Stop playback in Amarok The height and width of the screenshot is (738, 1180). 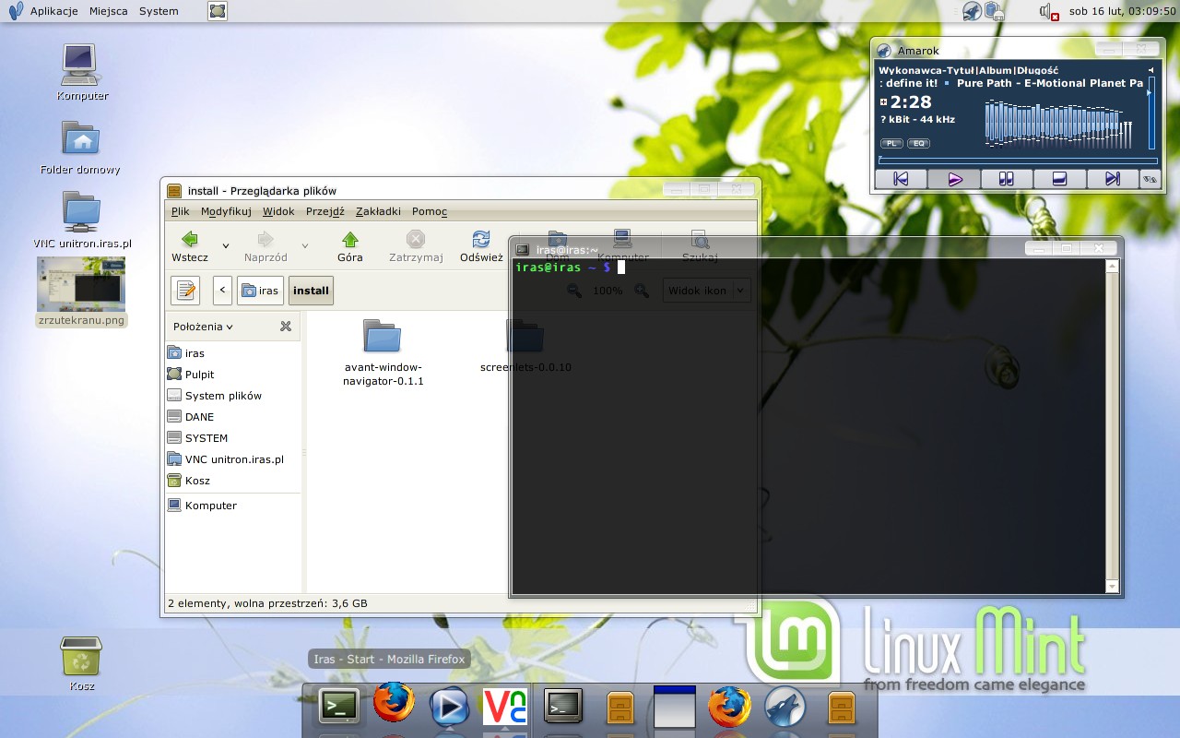point(1059,179)
